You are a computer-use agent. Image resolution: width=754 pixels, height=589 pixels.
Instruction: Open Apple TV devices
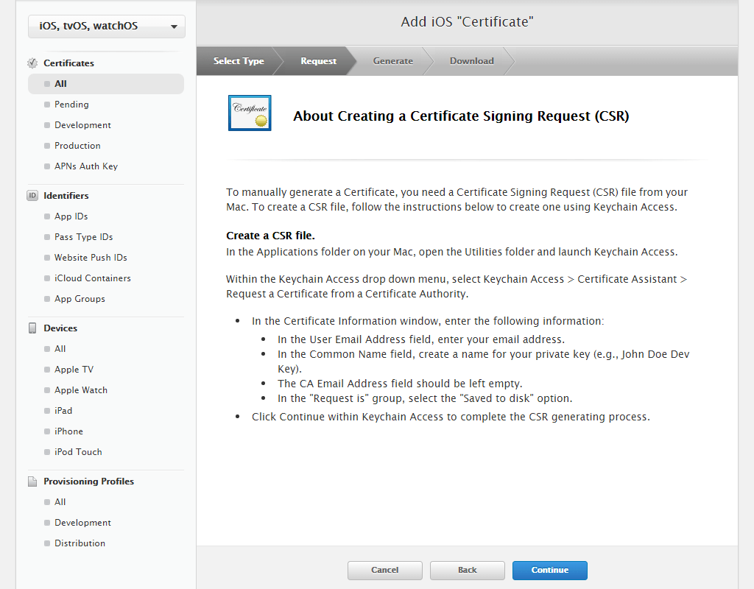click(74, 370)
